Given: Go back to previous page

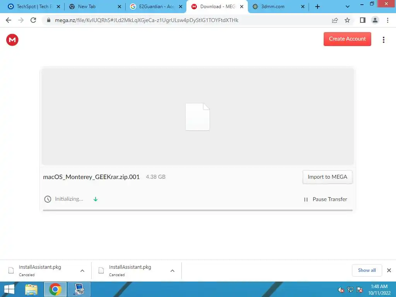Looking at the screenshot, I should click(9, 20).
